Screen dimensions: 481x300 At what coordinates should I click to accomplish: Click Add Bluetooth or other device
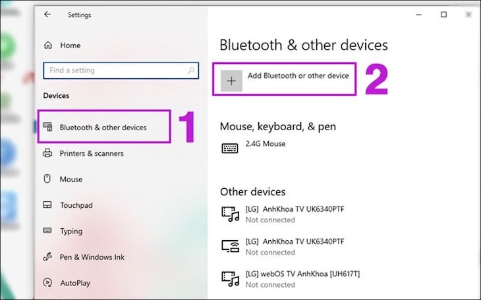click(x=298, y=76)
